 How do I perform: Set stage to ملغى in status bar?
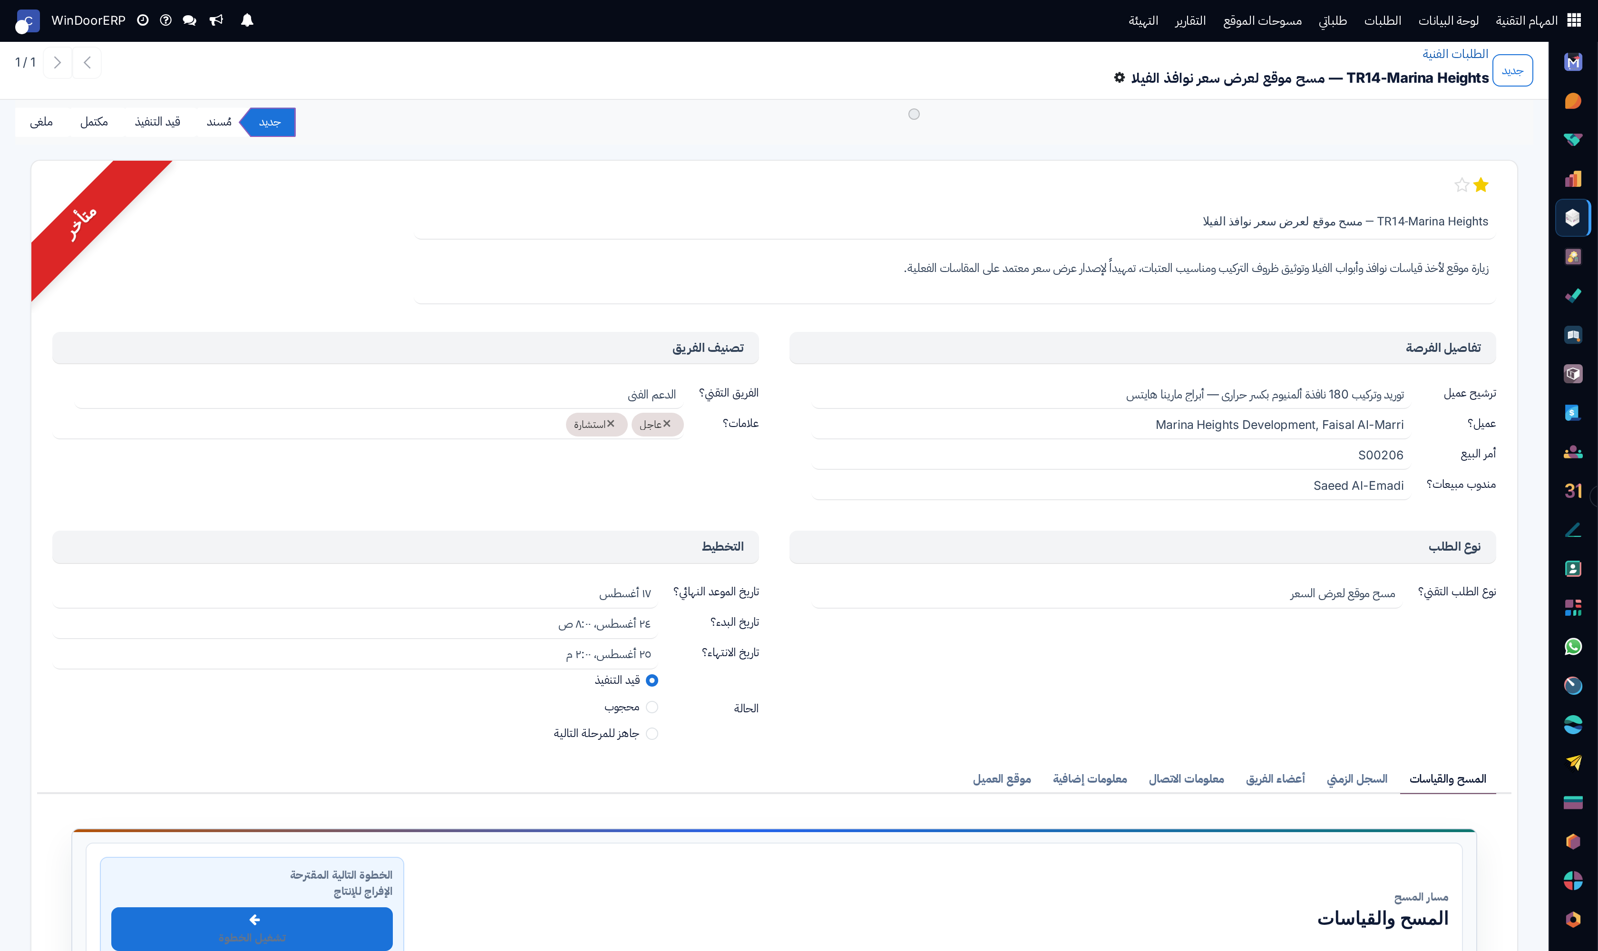(41, 122)
